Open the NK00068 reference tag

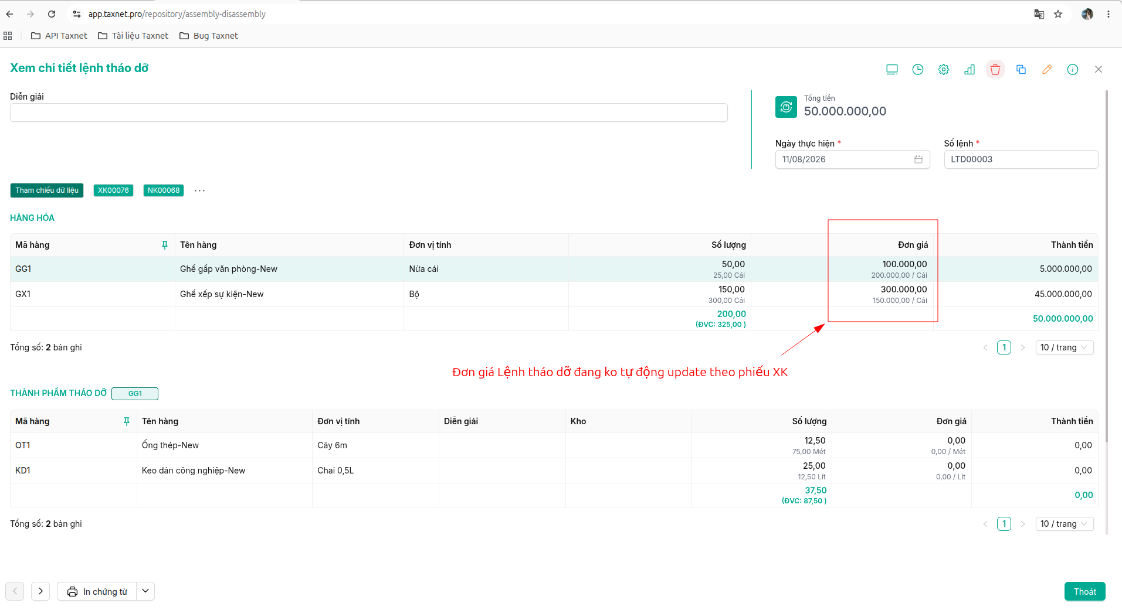(x=164, y=190)
